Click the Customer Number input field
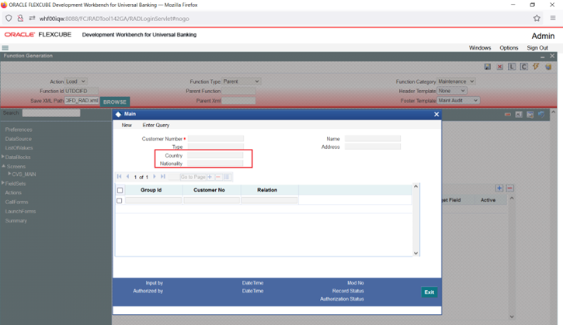The width and height of the screenshot is (563, 325). (216, 139)
